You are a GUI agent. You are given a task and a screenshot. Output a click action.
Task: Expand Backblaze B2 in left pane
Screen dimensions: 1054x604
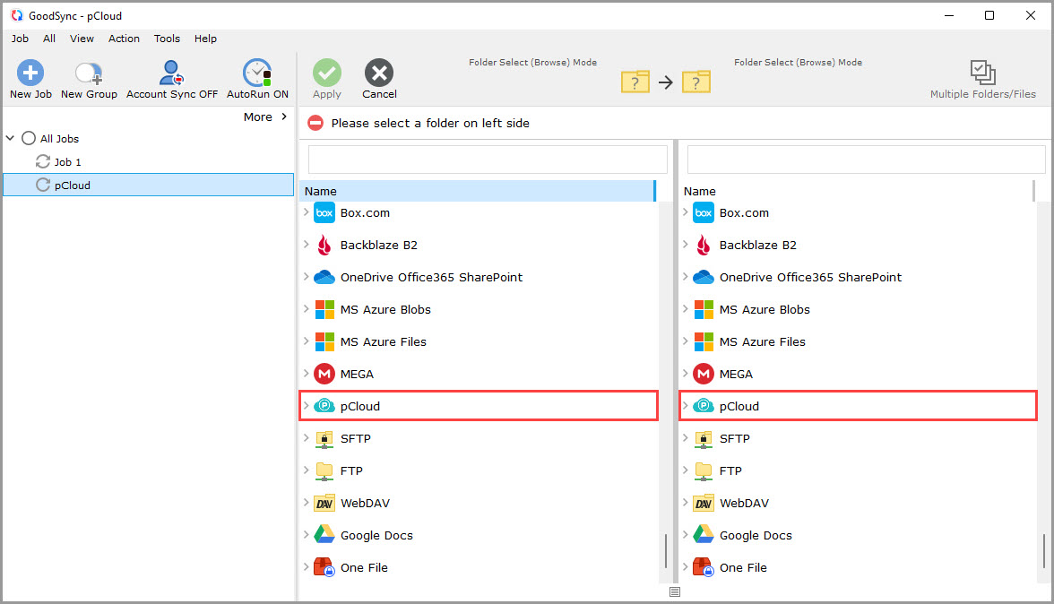[x=307, y=245]
